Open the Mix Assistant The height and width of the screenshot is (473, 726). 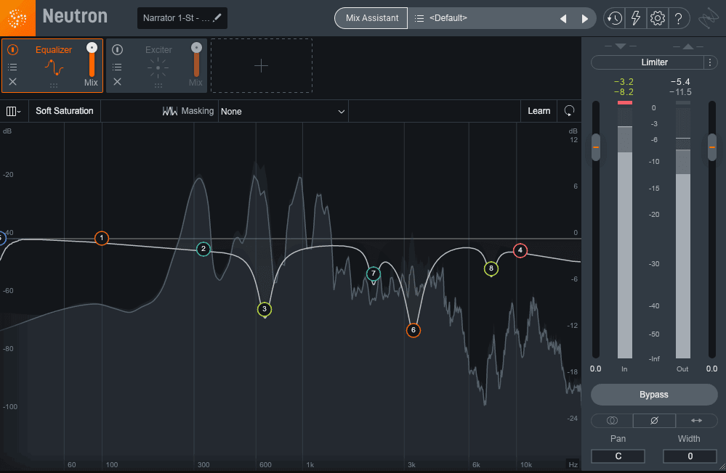coord(371,18)
